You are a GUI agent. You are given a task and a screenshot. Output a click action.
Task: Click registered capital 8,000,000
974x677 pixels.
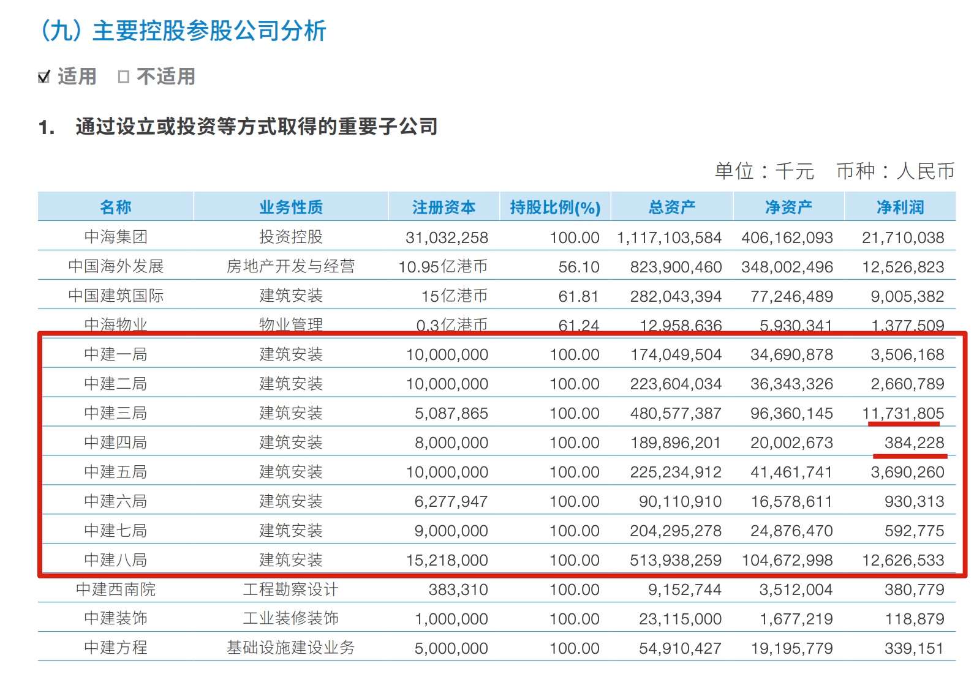(451, 443)
